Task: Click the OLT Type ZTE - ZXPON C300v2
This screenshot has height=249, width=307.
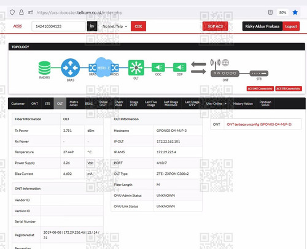Action: pos(173,174)
